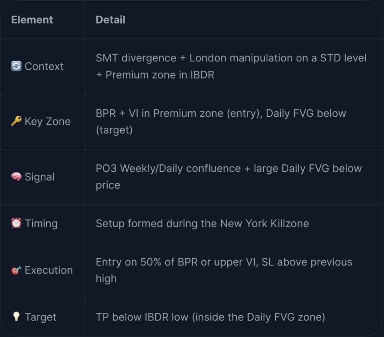The width and height of the screenshot is (384, 337).
Task: Select the Detail column header
Action: click(111, 20)
